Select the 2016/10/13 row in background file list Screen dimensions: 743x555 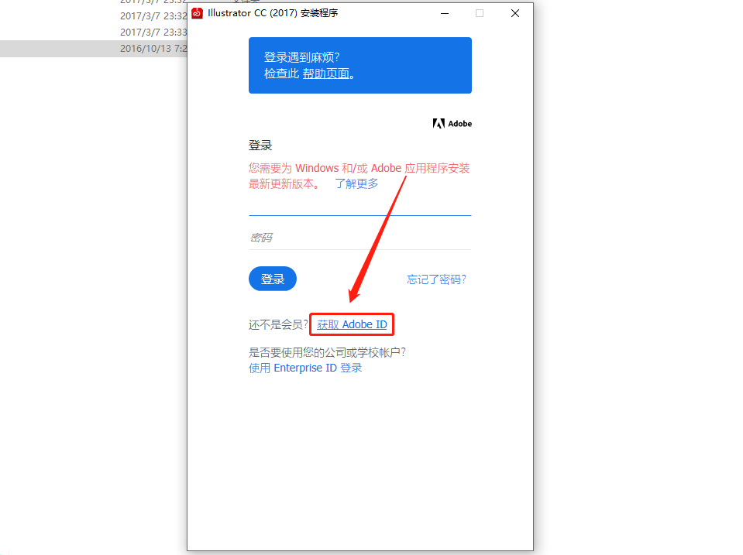point(94,49)
